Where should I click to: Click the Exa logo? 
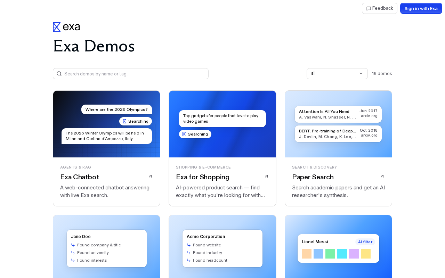click(x=66, y=27)
